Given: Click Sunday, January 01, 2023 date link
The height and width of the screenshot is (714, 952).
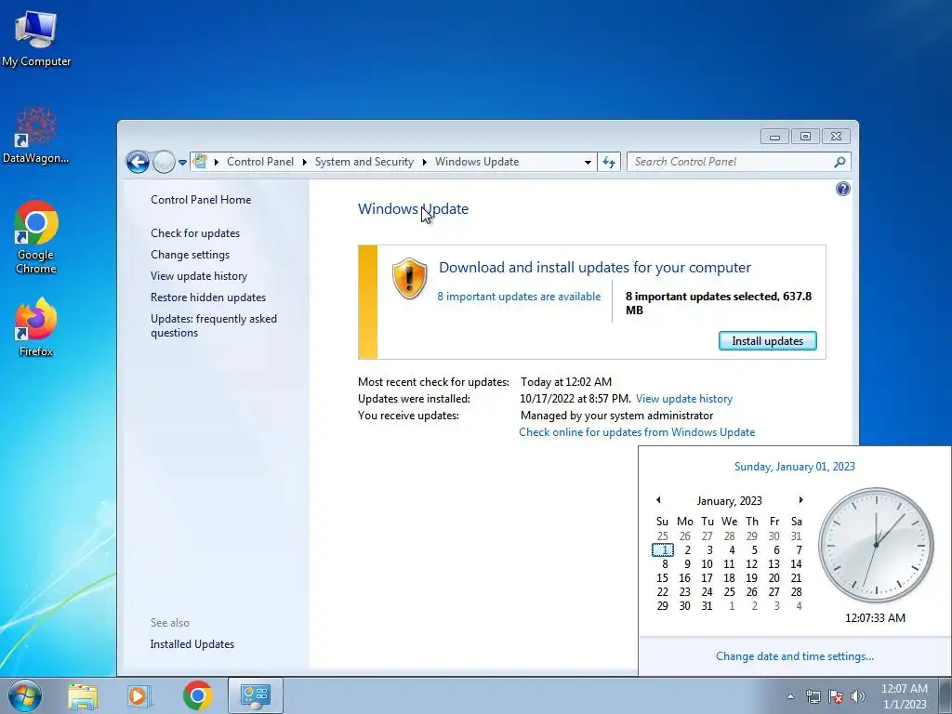Looking at the screenshot, I should 794,467.
